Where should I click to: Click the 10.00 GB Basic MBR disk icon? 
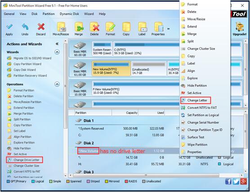click(x=80, y=85)
